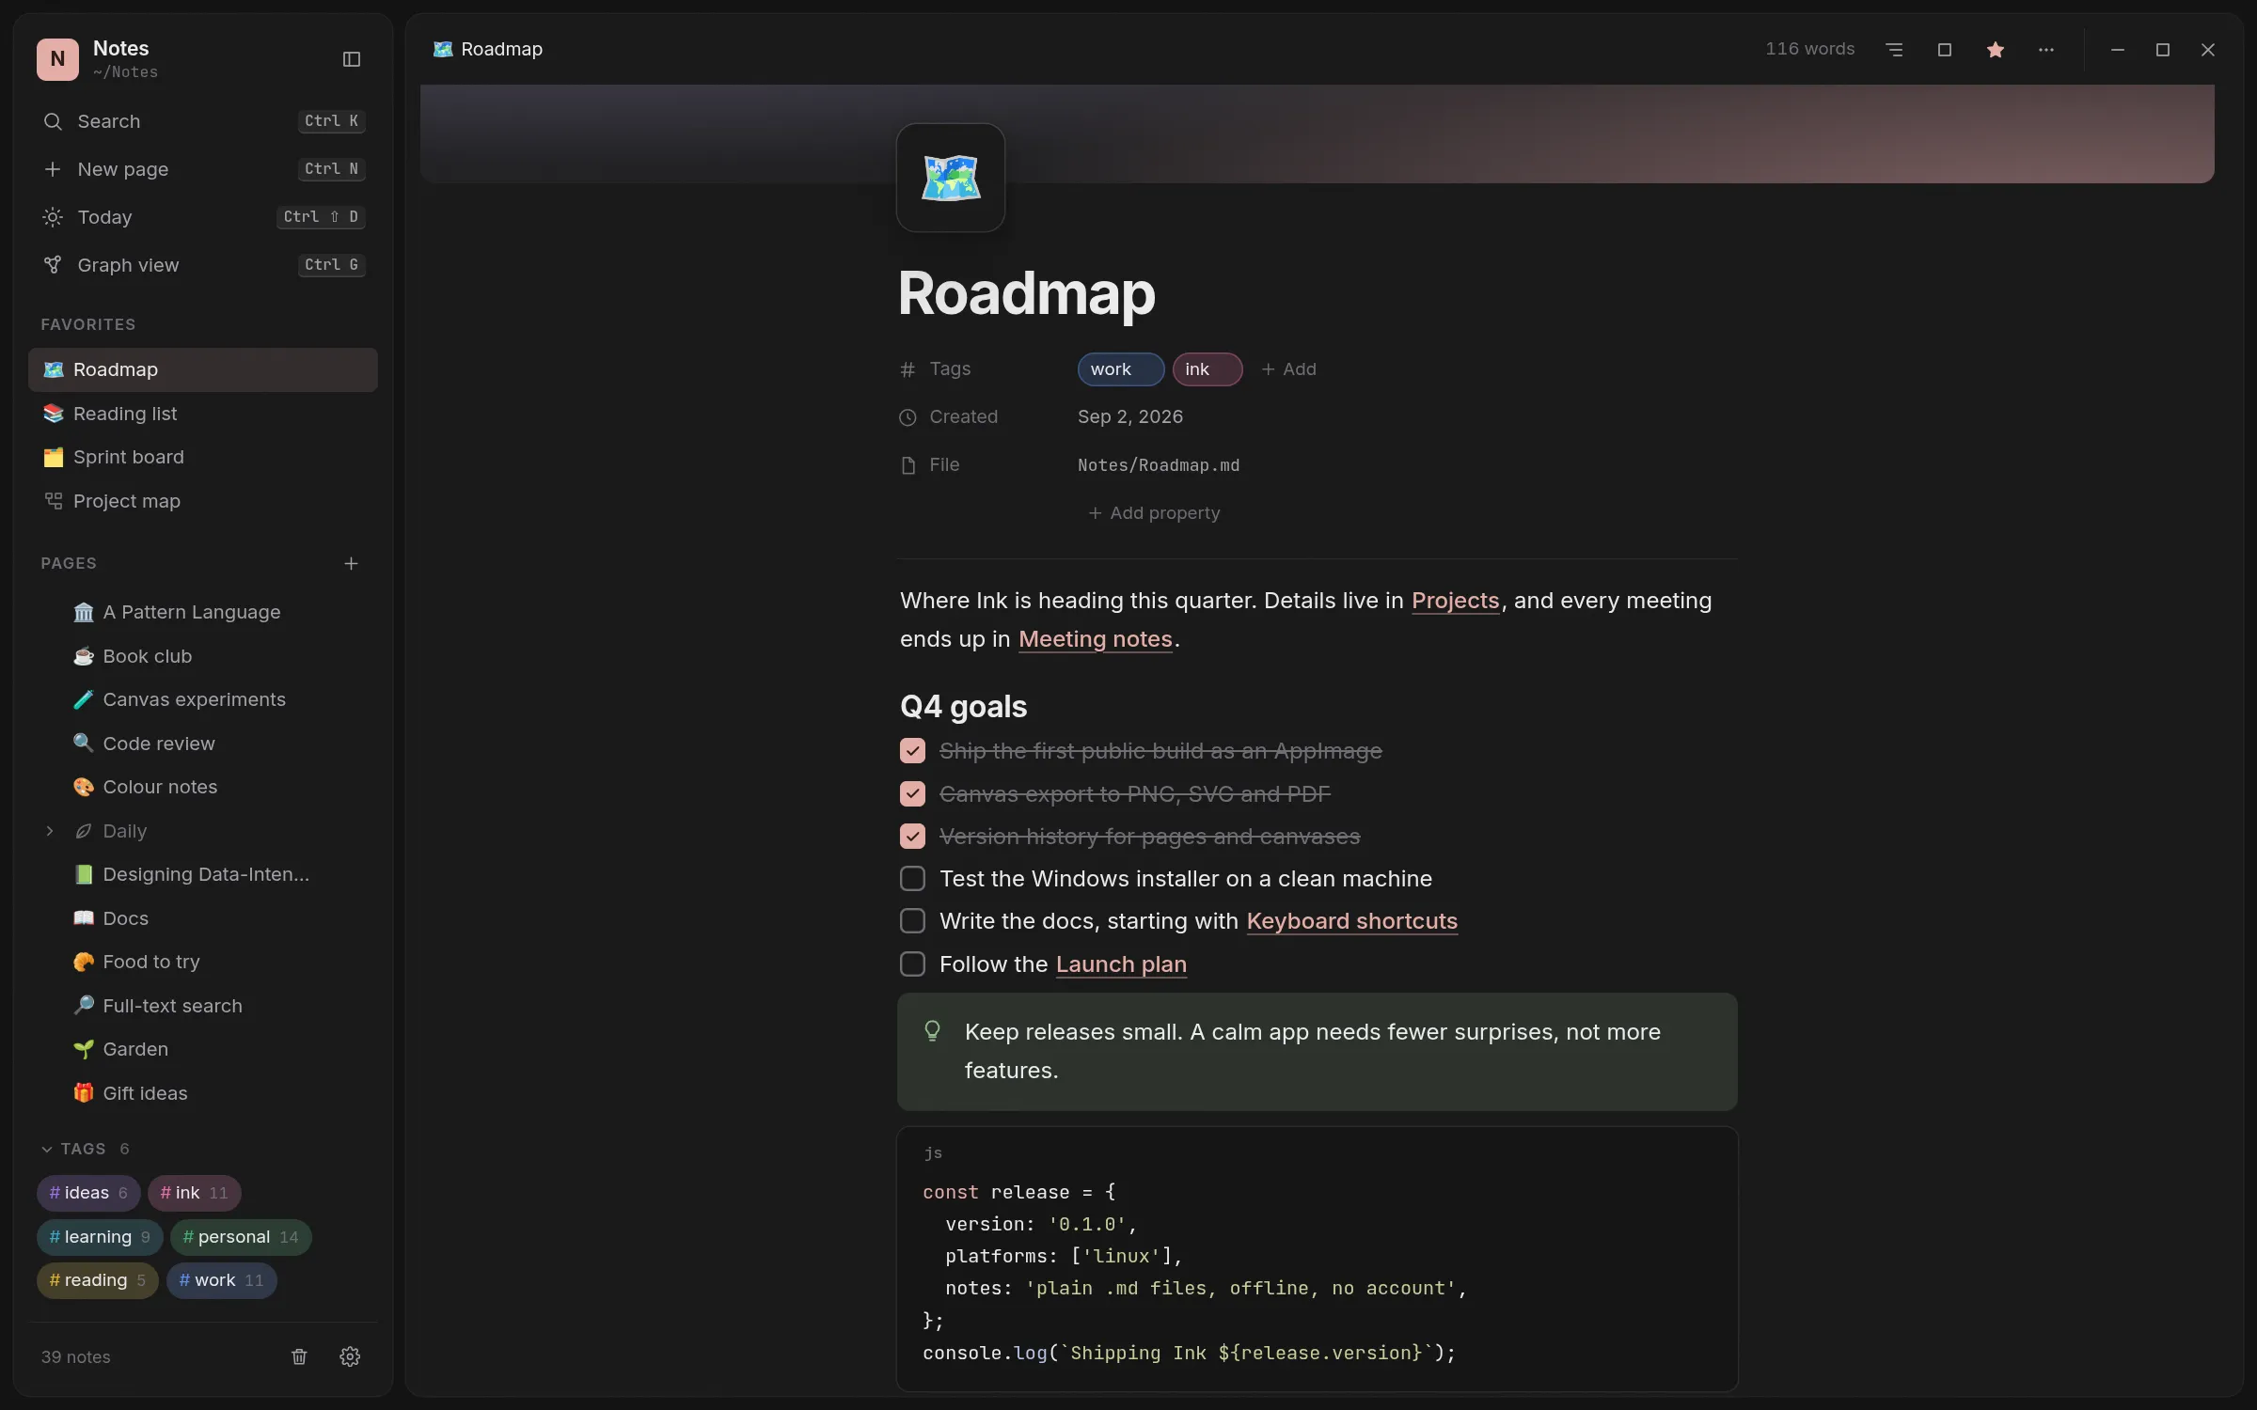Screen dimensions: 2257x1410
Task: Collapse the TAGS section chevron
Action: [x=47, y=1149]
